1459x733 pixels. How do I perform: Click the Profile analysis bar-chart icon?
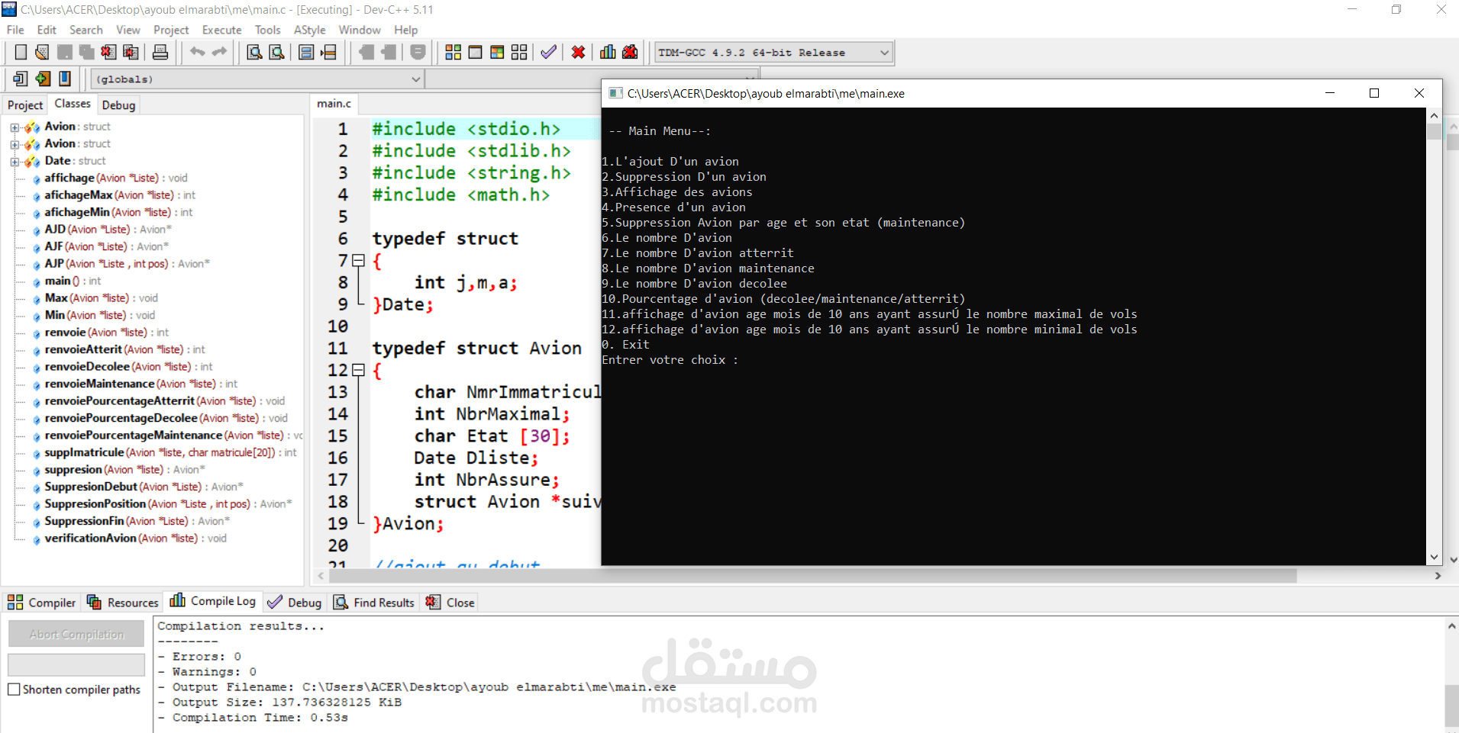tap(608, 52)
